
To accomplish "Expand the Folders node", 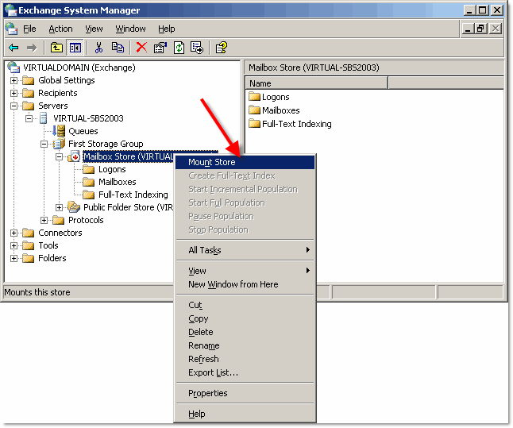I will [13, 259].
